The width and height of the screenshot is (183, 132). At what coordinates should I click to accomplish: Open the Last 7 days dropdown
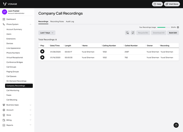pos(47,33)
